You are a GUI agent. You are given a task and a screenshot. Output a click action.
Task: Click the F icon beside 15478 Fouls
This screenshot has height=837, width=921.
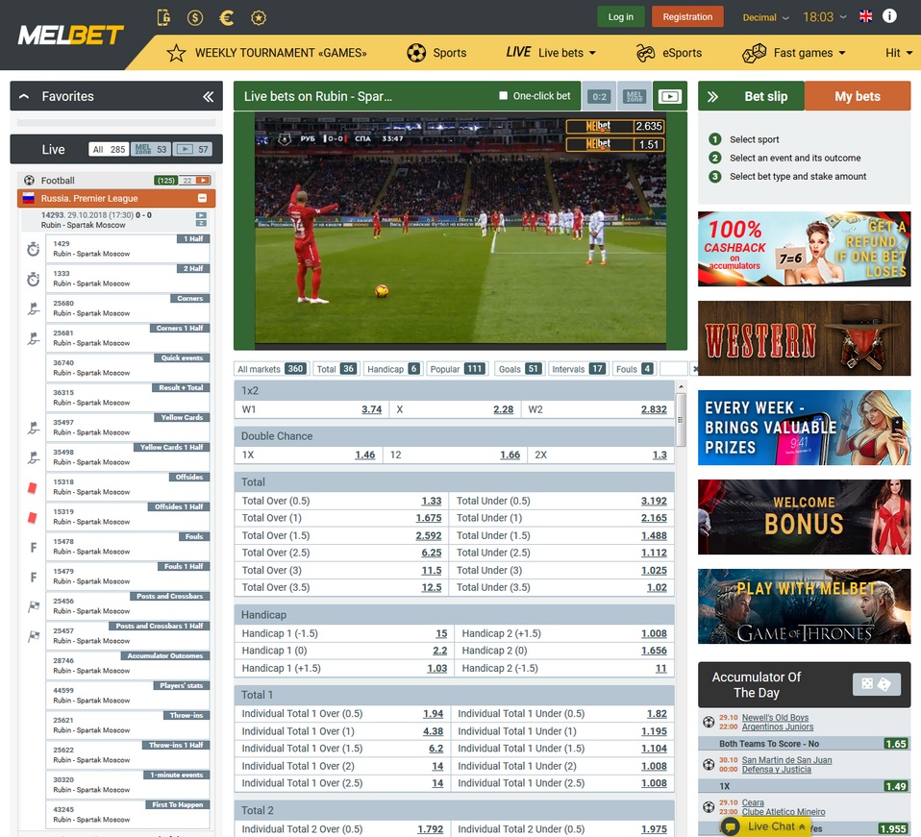(34, 547)
